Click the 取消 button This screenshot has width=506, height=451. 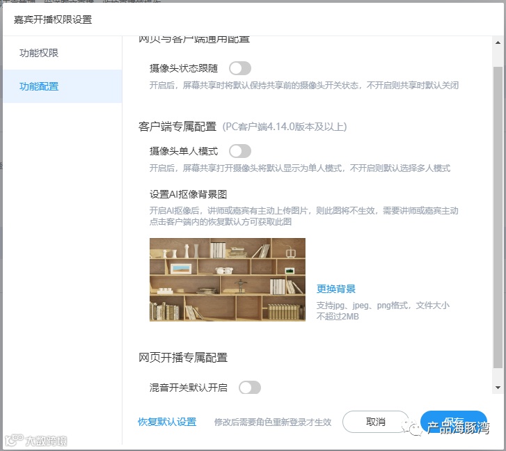click(376, 422)
